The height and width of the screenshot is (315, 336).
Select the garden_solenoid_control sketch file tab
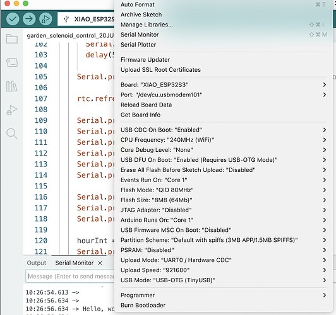click(x=70, y=35)
